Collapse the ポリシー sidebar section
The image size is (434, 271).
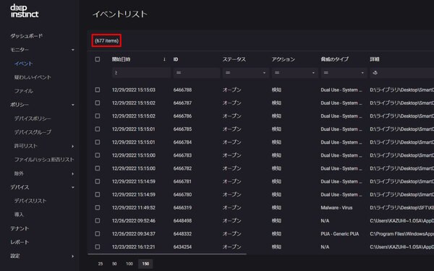pyautogui.click(x=73, y=105)
